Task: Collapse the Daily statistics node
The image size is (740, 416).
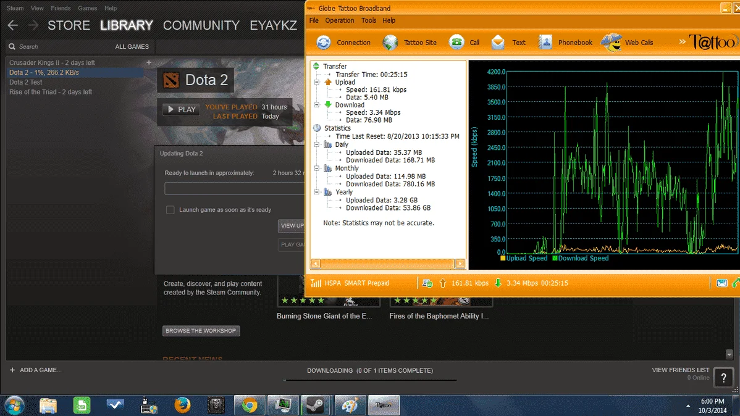Action: click(317, 144)
